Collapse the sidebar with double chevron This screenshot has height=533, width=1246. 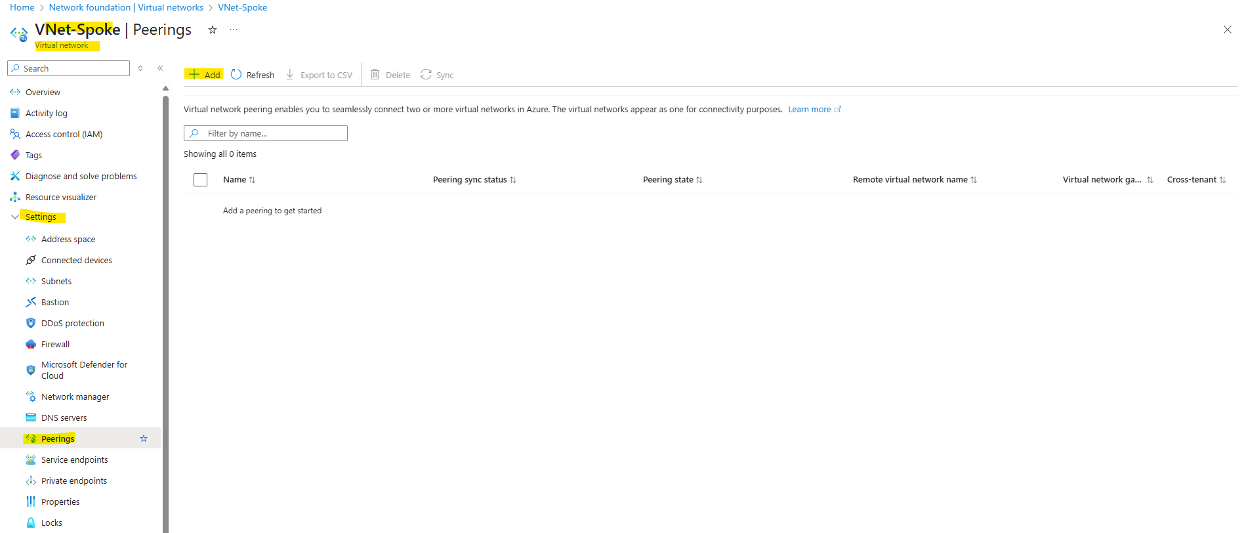click(x=160, y=68)
